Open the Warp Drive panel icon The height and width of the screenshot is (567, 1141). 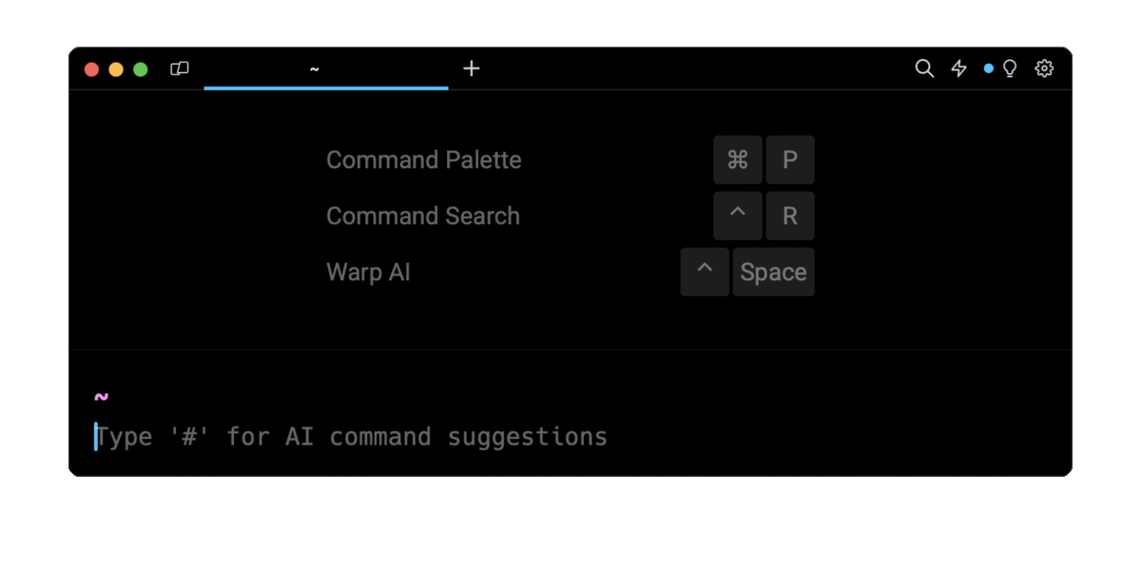pyautogui.click(x=180, y=68)
